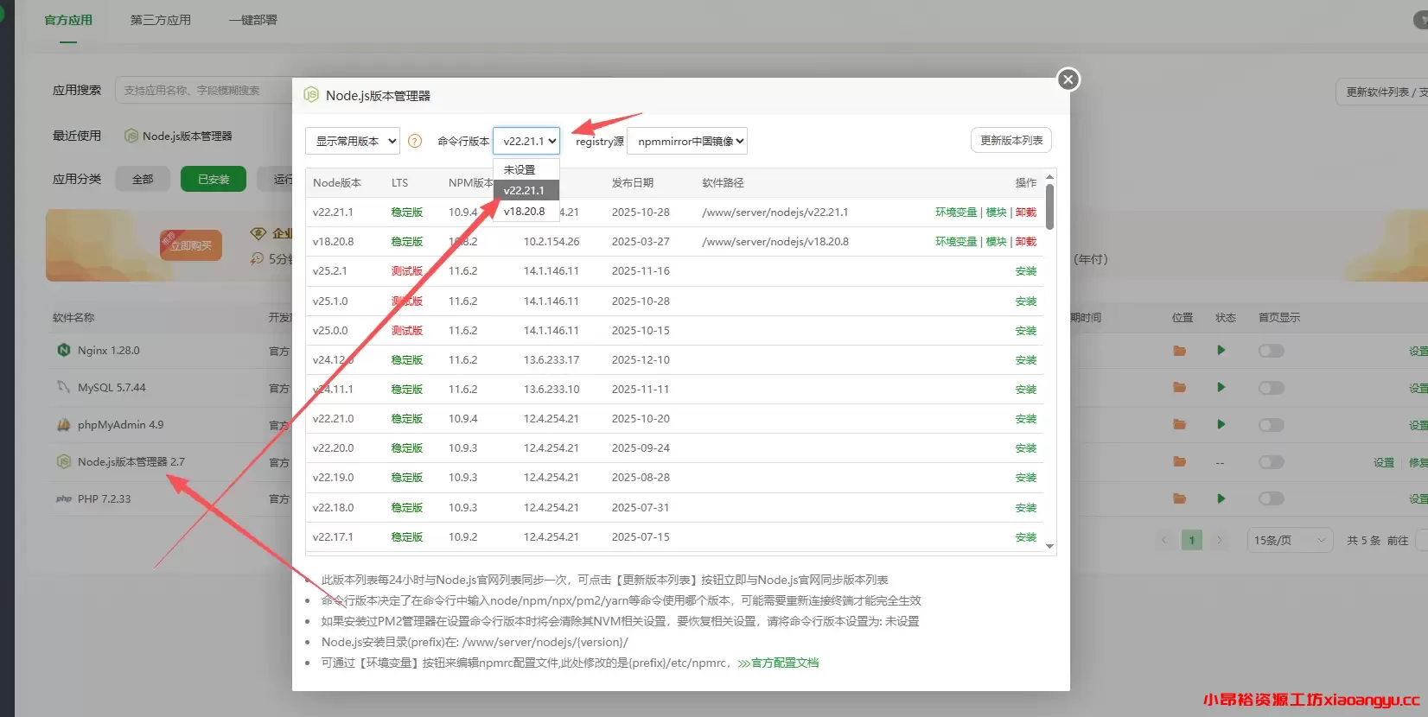Click the PHP app icon
Screen dimensions: 1428x717
pos(63,499)
